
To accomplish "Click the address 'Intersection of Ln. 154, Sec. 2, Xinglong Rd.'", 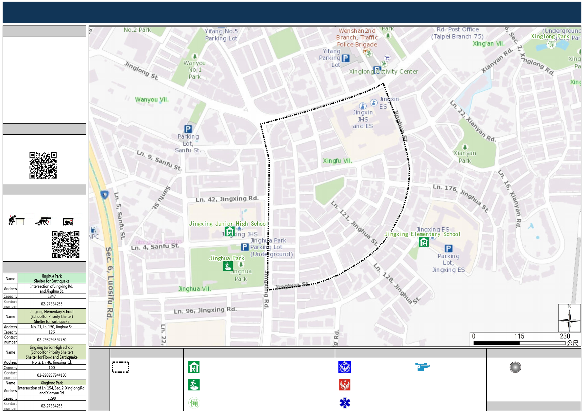I will tap(52, 388).
